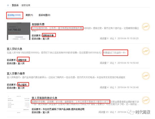
Task: Open the 高额服务费 complaint title
Action: pos(38,24)
